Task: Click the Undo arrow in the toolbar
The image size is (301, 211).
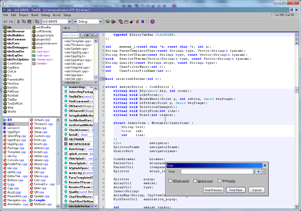Action: coord(6,22)
